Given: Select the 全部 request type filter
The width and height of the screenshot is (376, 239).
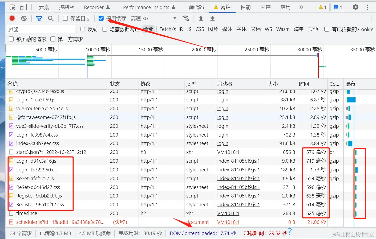Looking at the screenshot, I should [148, 29].
